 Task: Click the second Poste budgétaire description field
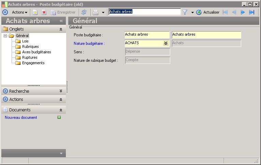tap(206, 35)
